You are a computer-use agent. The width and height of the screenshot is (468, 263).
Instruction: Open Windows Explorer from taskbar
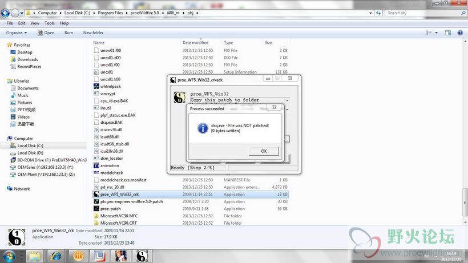[35, 256]
